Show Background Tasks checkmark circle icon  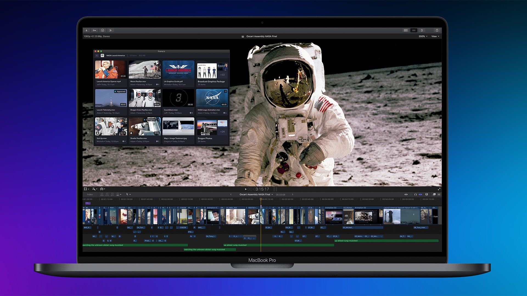tap(103, 30)
